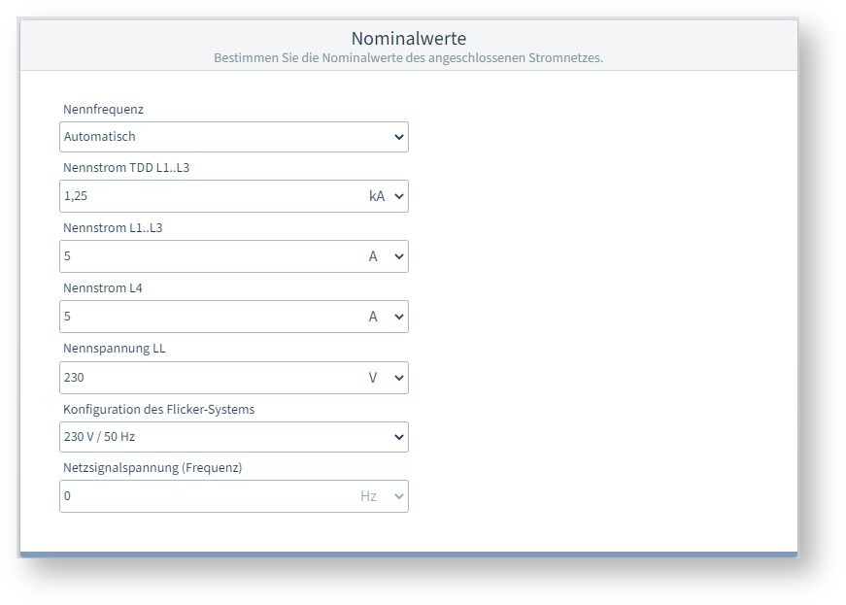Click the Konfiguration des Flicker-Systems label

point(158,409)
